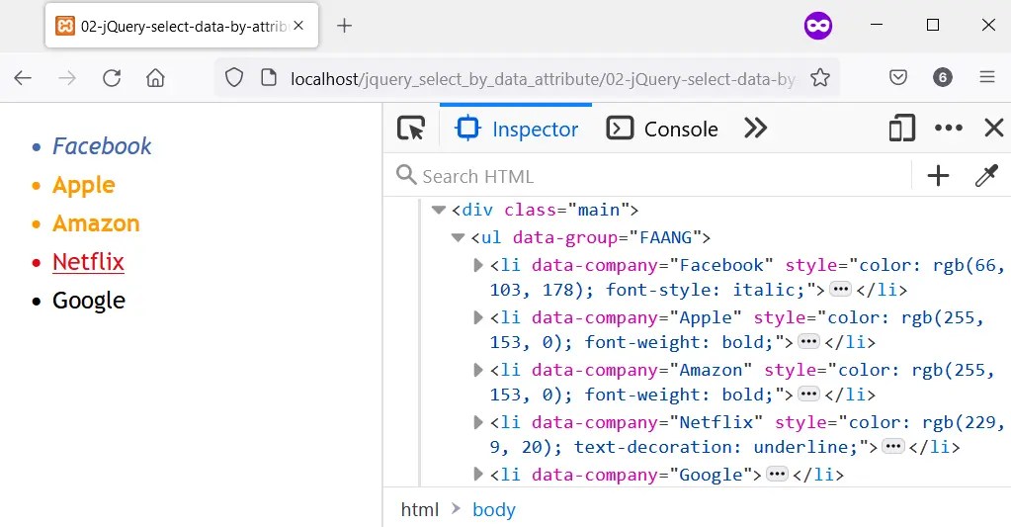1011x527 pixels.
Task: Select html in the breadcrumb bar
Action: point(420,509)
